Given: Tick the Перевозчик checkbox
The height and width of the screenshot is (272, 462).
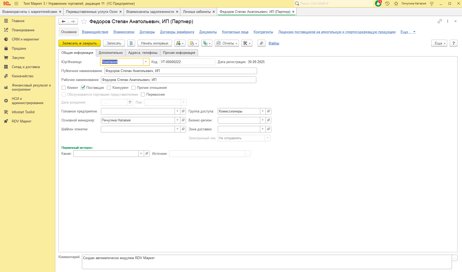Looking at the screenshot, I should [143, 95].
